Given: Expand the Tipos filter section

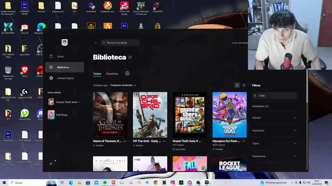Looking at the screenshot, I should coord(274,143).
